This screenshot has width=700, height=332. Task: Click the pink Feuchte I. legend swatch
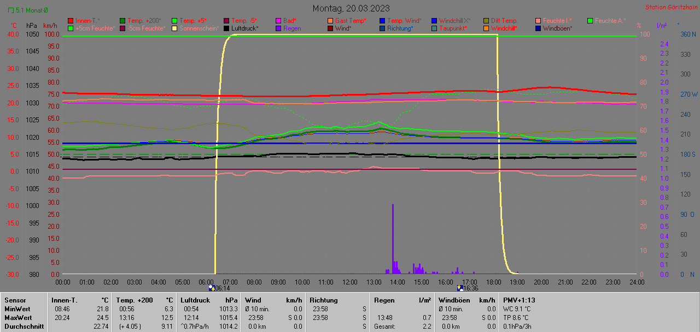[538, 21]
